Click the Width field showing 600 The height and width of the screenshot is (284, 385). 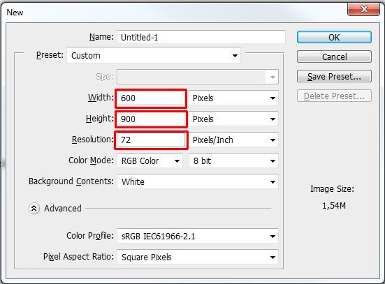151,98
